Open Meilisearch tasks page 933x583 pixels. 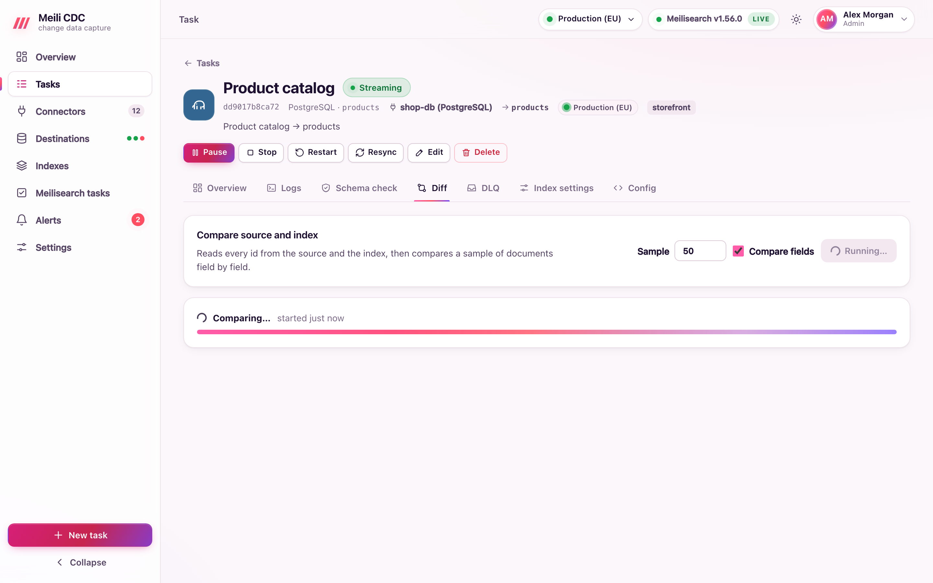pyautogui.click(x=80, y=193)
